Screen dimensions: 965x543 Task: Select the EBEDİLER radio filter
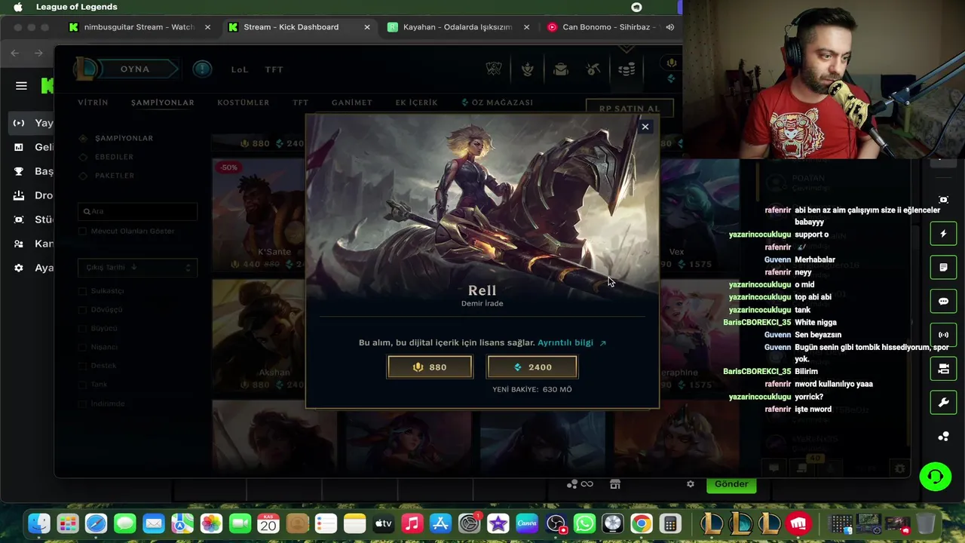[x=84, y=157]
